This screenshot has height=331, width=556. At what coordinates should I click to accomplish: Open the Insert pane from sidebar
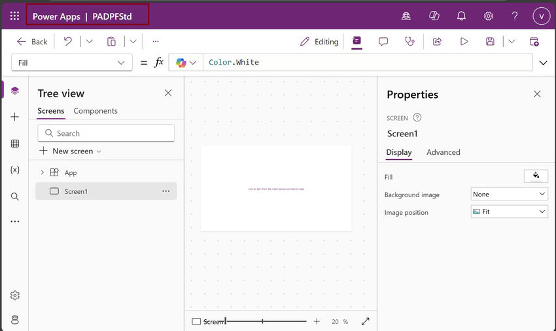coord(14,117)
